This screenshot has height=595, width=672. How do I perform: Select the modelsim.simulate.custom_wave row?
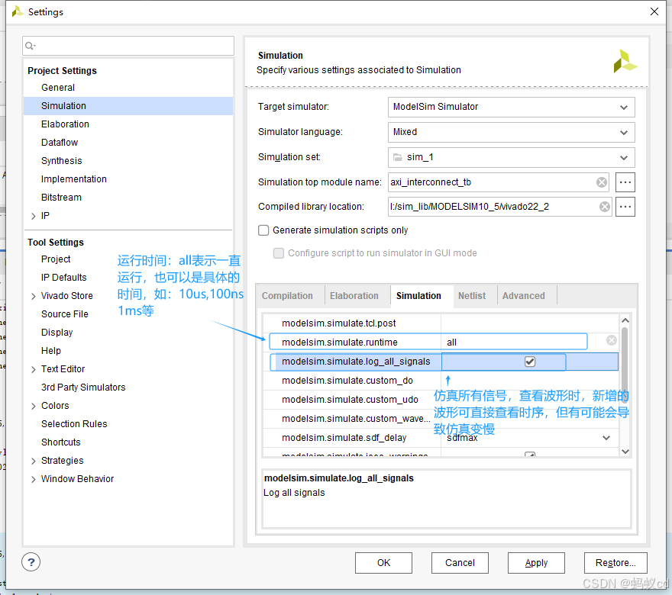pos(441,419)
